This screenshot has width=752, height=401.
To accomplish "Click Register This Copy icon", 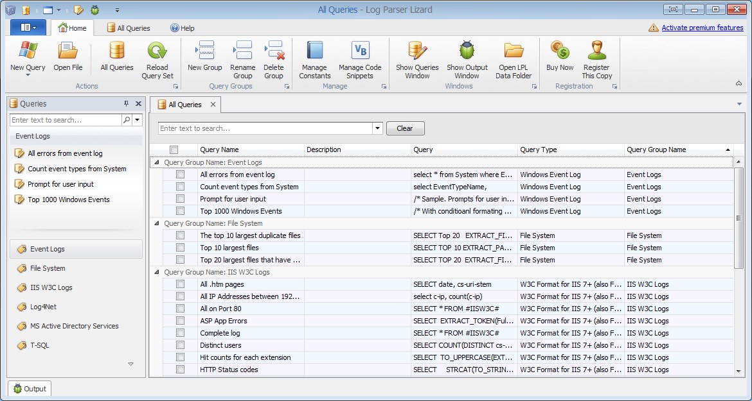I will (596, 50).
